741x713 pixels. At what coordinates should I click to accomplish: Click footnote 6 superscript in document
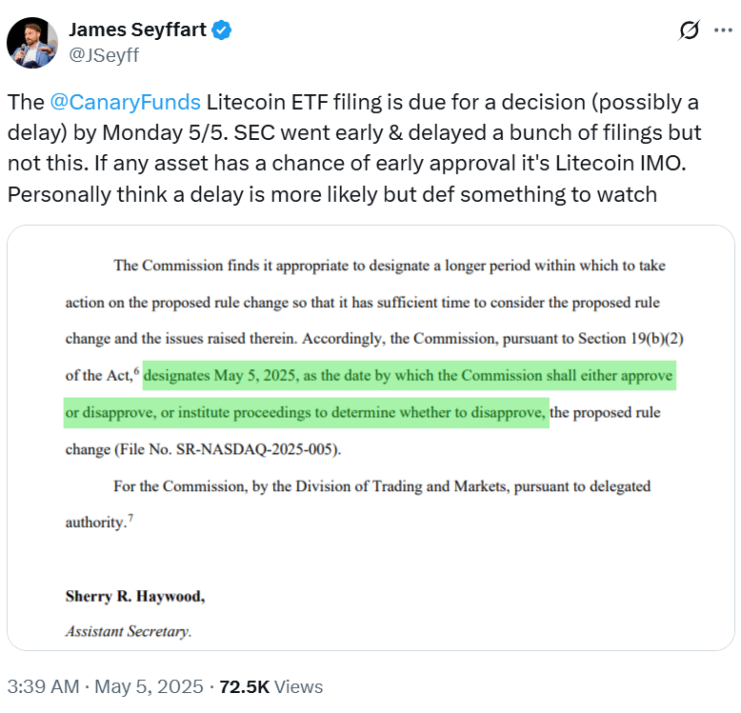pos(137,371)
